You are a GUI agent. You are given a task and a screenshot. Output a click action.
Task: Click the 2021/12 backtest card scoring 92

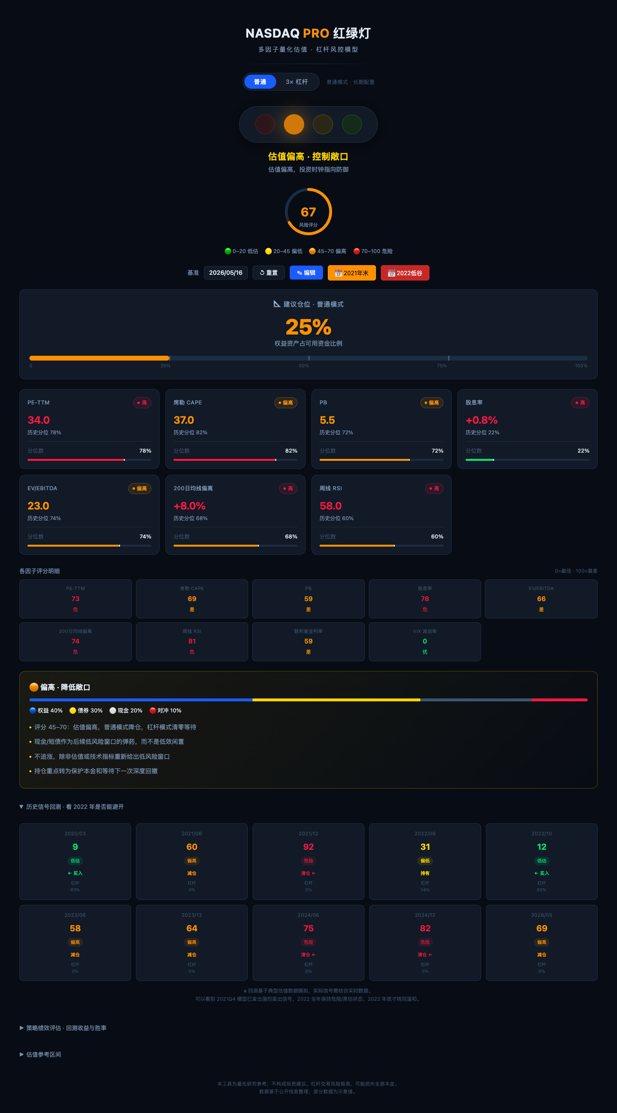(308, 861)
